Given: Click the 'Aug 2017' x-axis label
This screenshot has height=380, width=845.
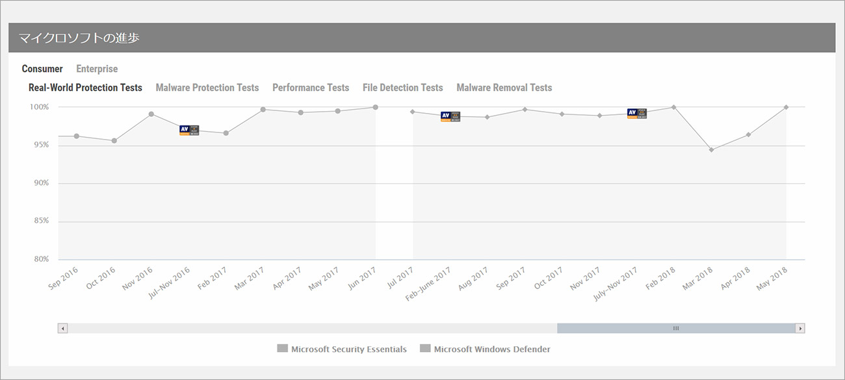Looking at the screenshot, I should [473, 278].
